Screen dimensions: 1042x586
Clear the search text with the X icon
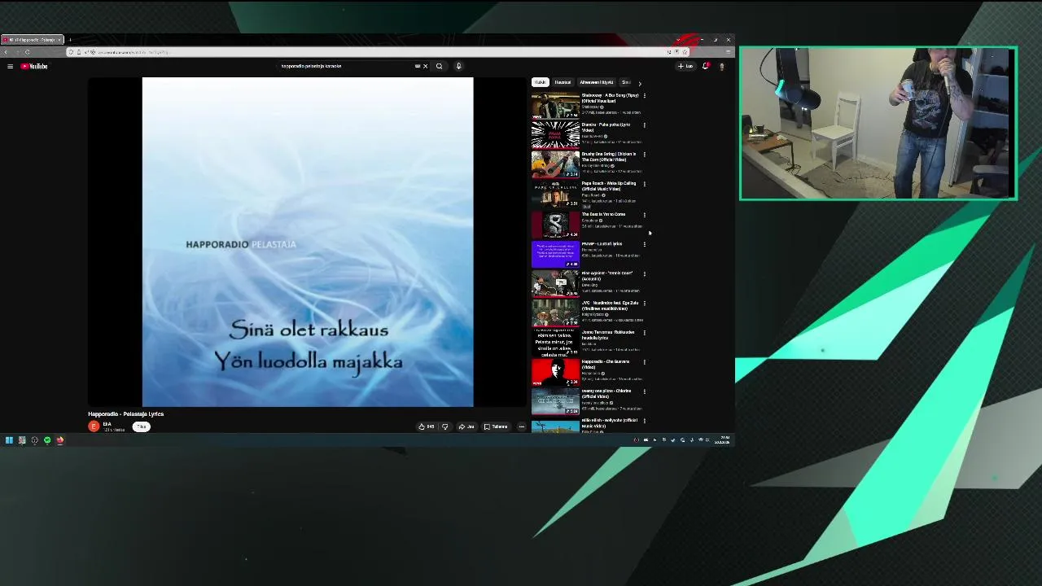(425, 66)
